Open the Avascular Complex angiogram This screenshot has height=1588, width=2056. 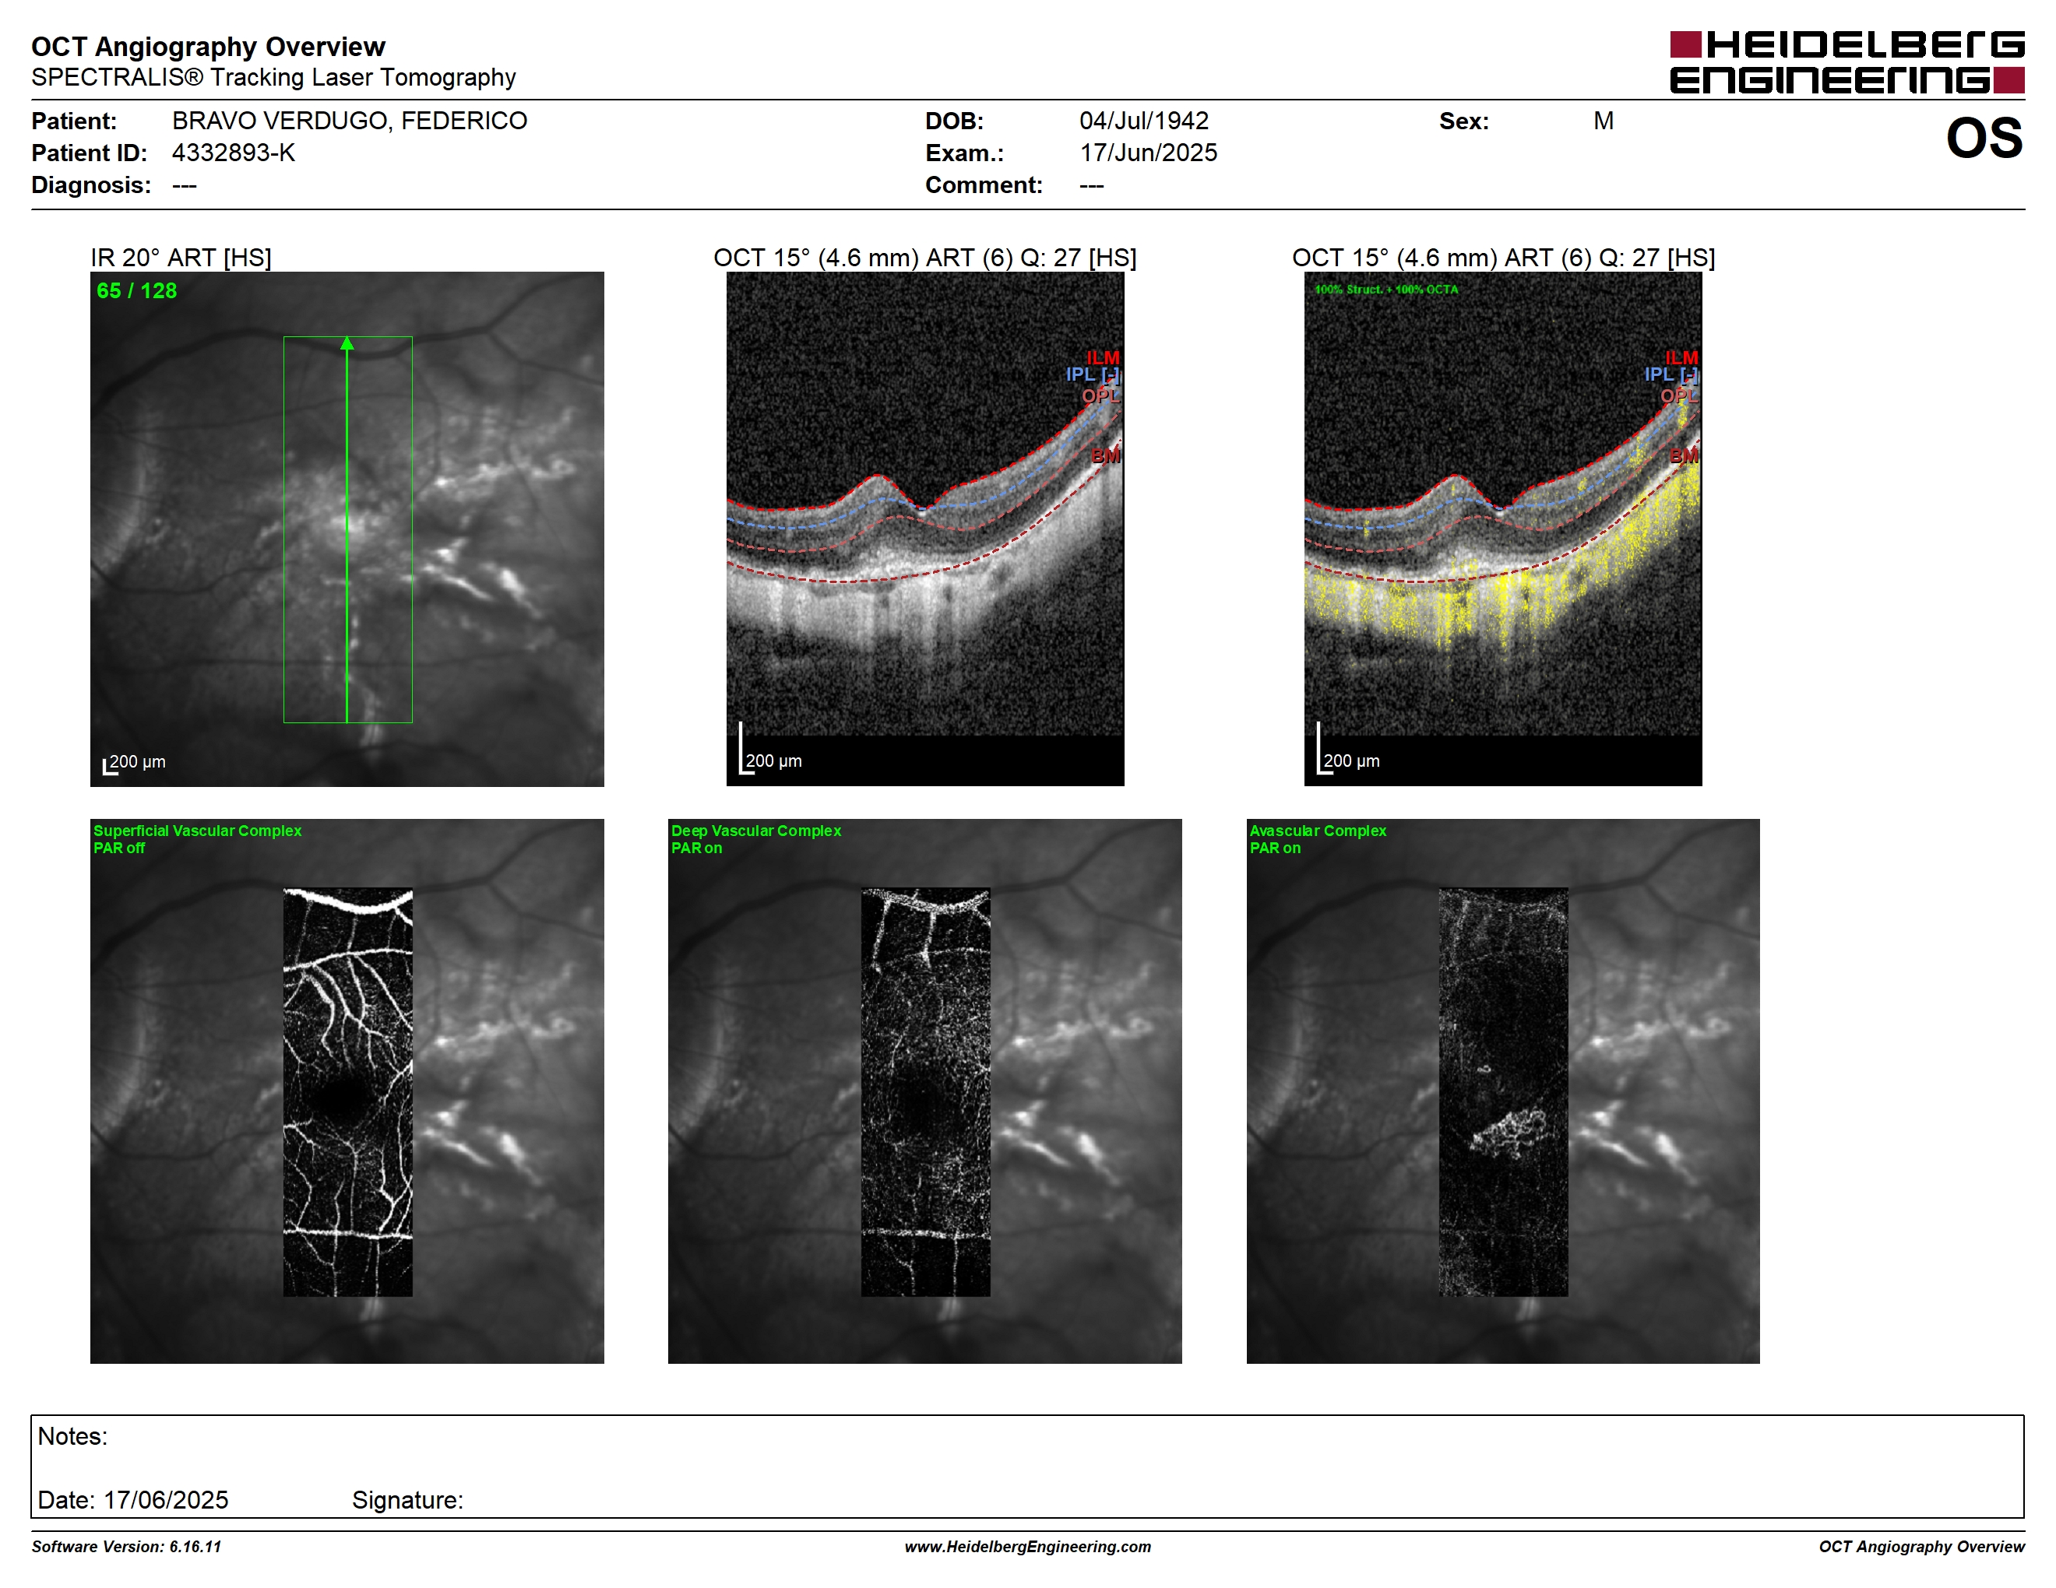point(1503,1091)
